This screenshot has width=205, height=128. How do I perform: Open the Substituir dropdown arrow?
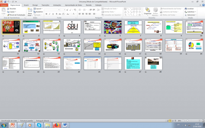pos(196,12)
